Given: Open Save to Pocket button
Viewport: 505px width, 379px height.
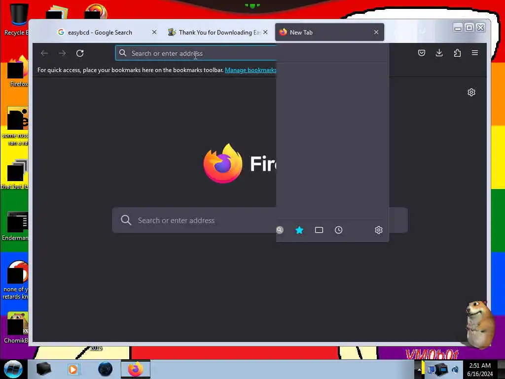Looking at the screenshot, I should [421, 53].
